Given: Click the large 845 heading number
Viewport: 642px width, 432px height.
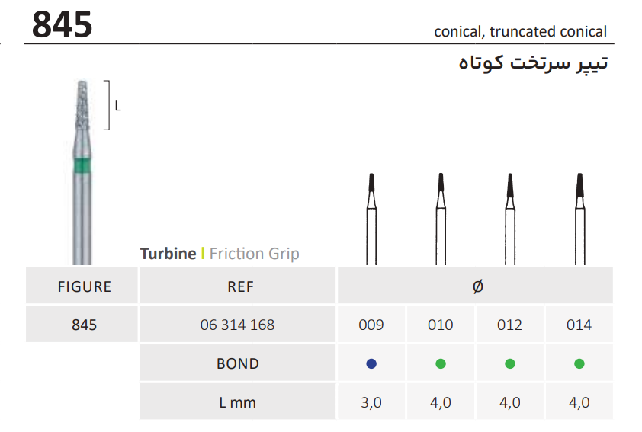Looking at the screenshot, I should tap(63, 24).
